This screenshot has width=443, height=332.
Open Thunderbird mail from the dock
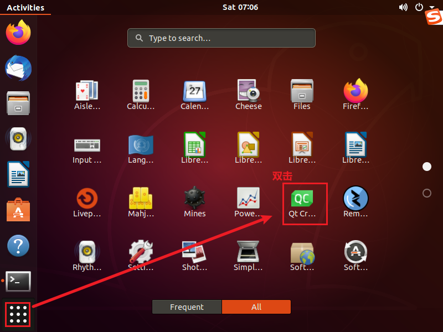[x=18, y=69]
